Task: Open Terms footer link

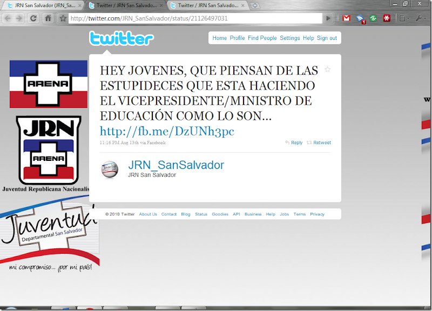Action: click(300, 214)
